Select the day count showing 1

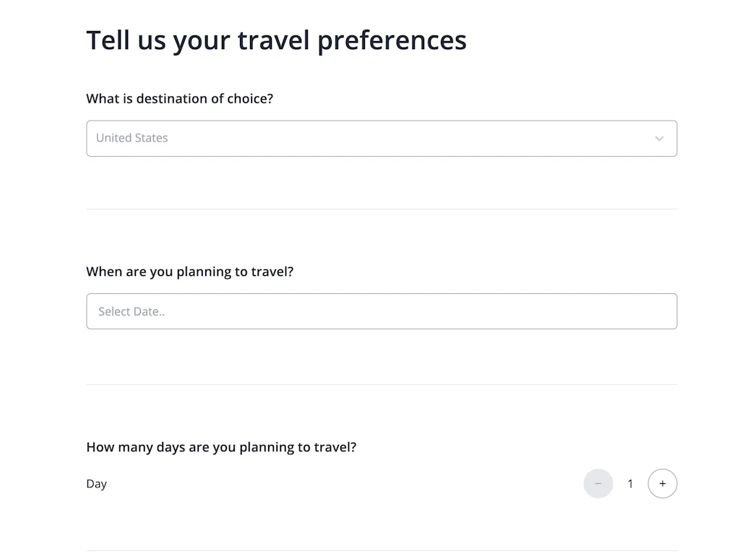pyautogui.click(x=629, y=483)
